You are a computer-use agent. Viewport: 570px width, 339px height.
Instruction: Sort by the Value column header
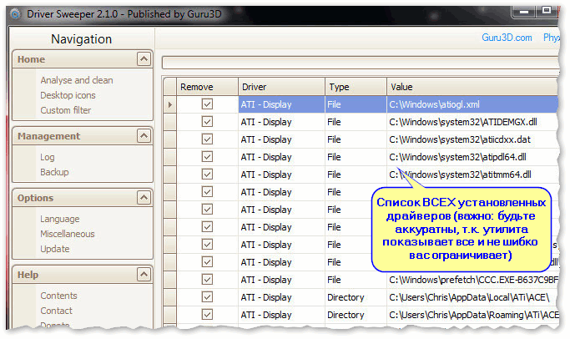472,87
